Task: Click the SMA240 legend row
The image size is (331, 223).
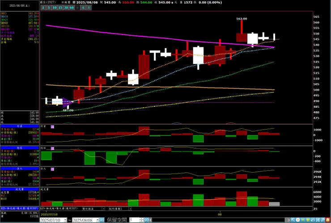Action: (x=19, y=29)
